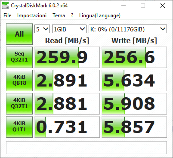Open the Tema menu
This screenshot has height=158, width=173.
tap(59, 15)
